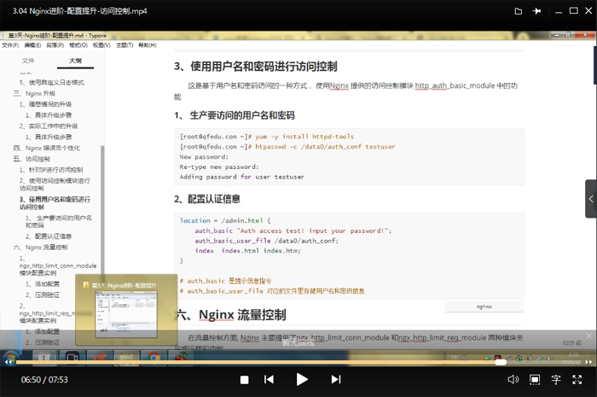
Task: Skip to the previous video
Action: coord(270,379)
